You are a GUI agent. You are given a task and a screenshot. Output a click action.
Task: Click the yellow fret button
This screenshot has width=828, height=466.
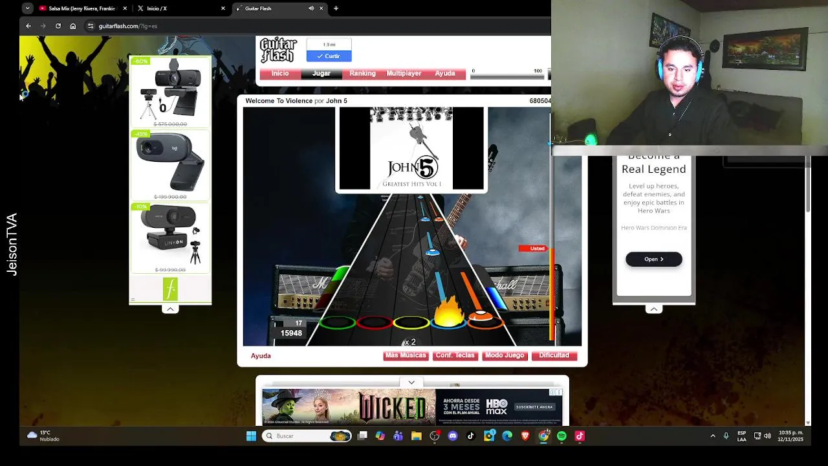(x=411, y=322)
